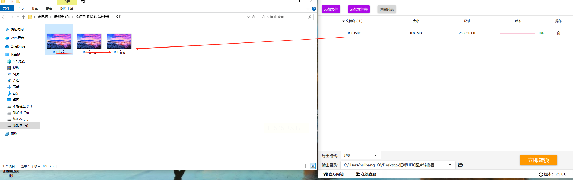Click the Explorer help question mark icon

[x=314, y=9]
